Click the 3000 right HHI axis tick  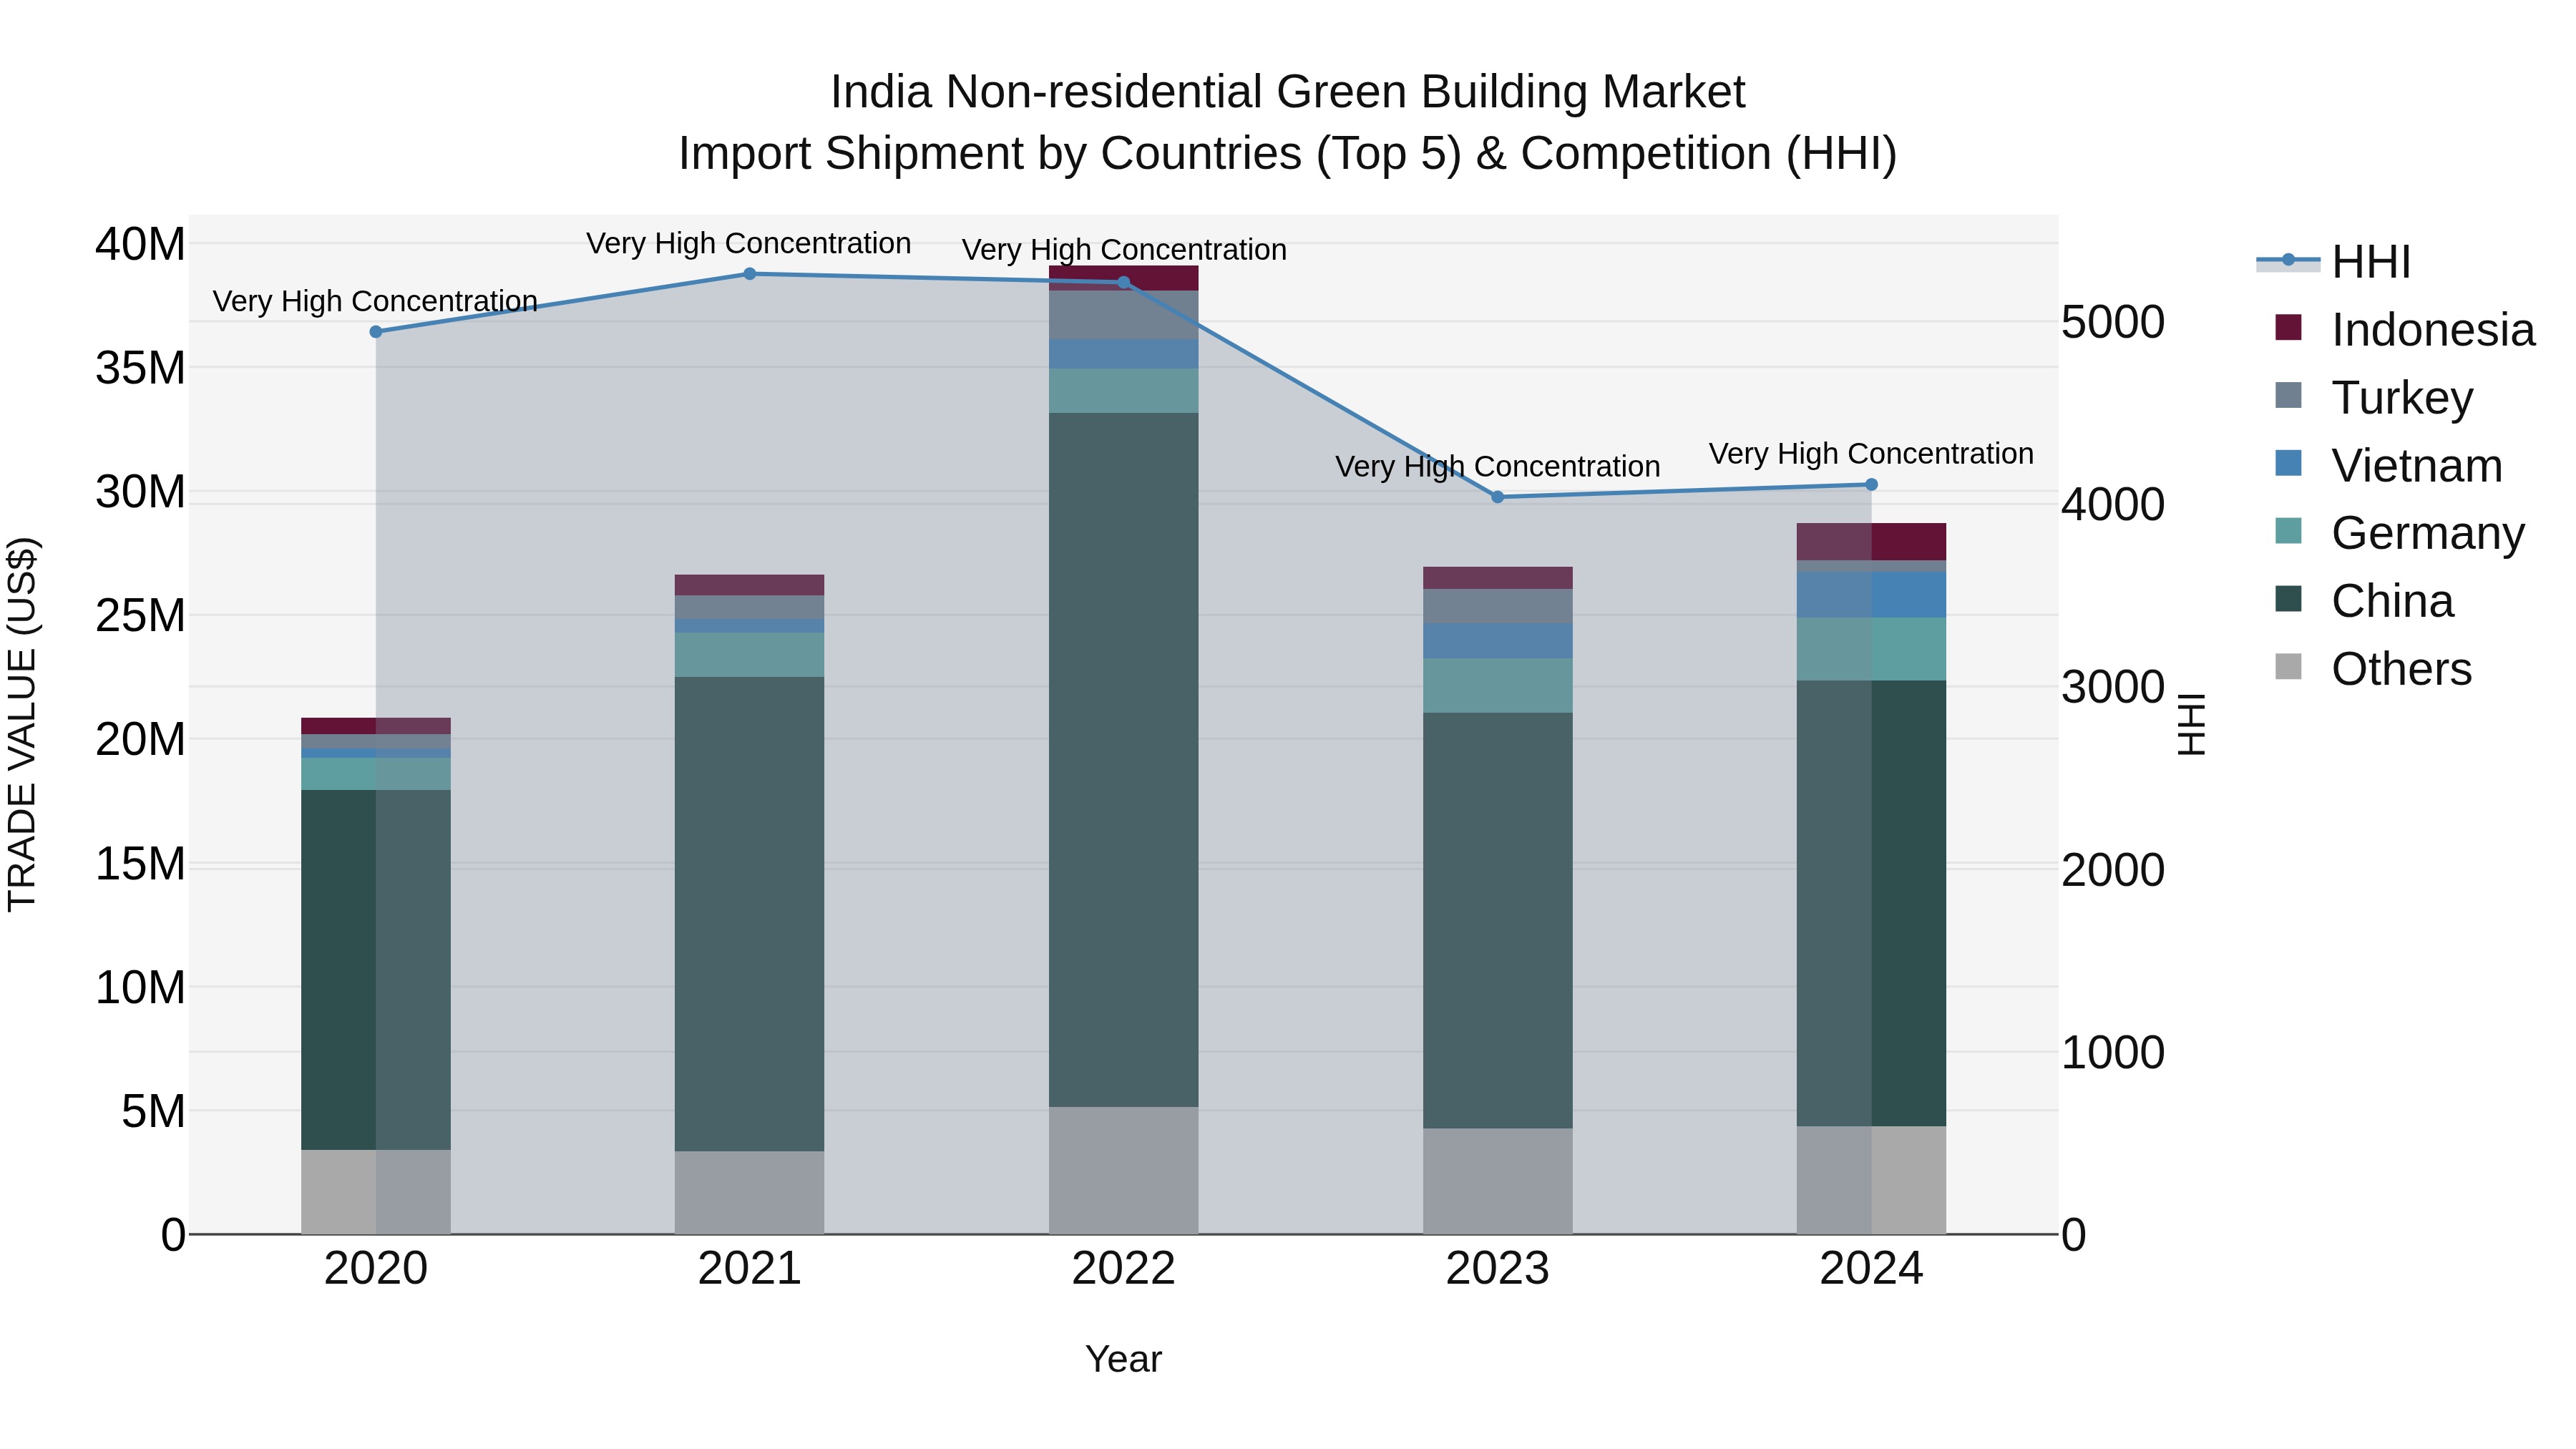tap(2113, 687)
